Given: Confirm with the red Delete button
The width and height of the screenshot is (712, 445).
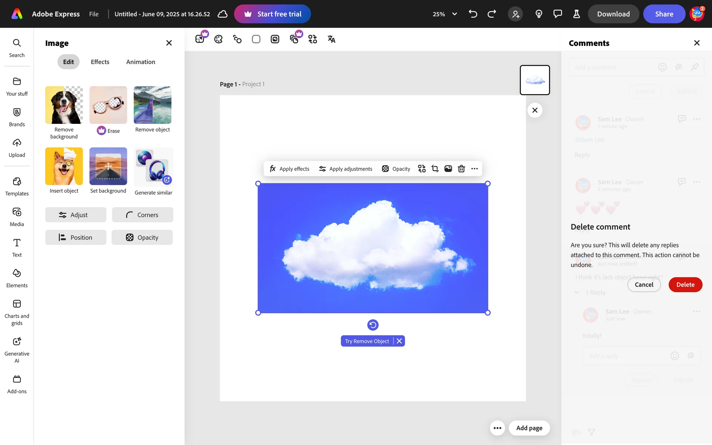Looking at the screenshot, I should pos(685,284).
